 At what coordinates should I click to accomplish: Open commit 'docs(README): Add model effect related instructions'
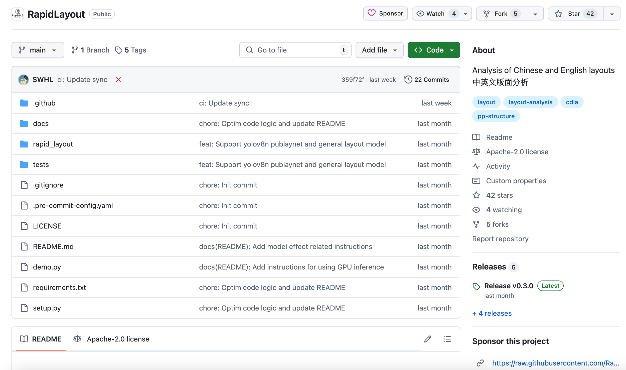point(285,246)
